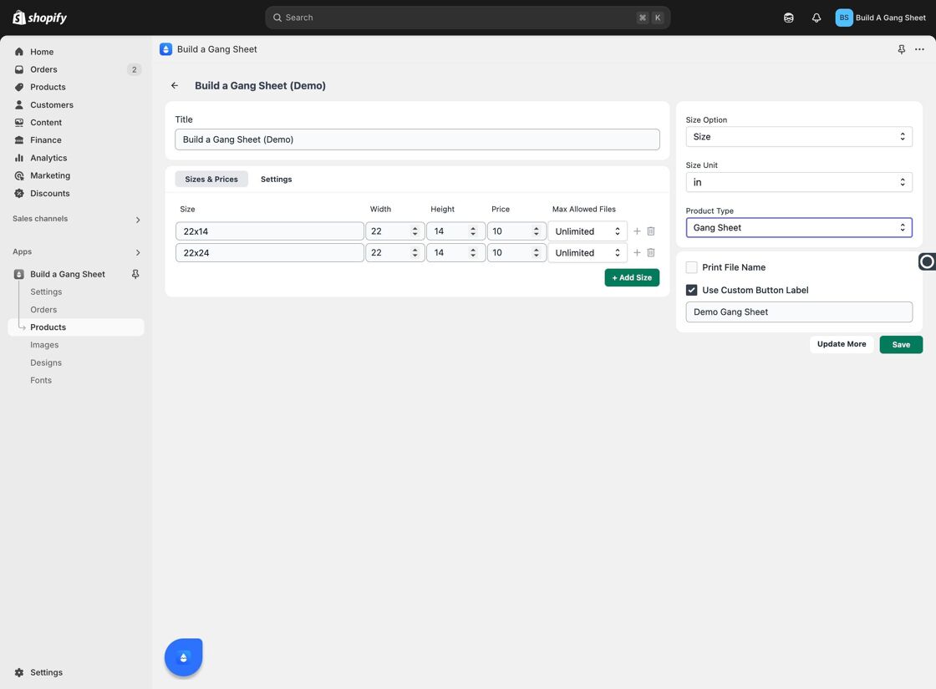Open the Size Unit dropdown
The image size is (936, 689).
click(799, 182)
